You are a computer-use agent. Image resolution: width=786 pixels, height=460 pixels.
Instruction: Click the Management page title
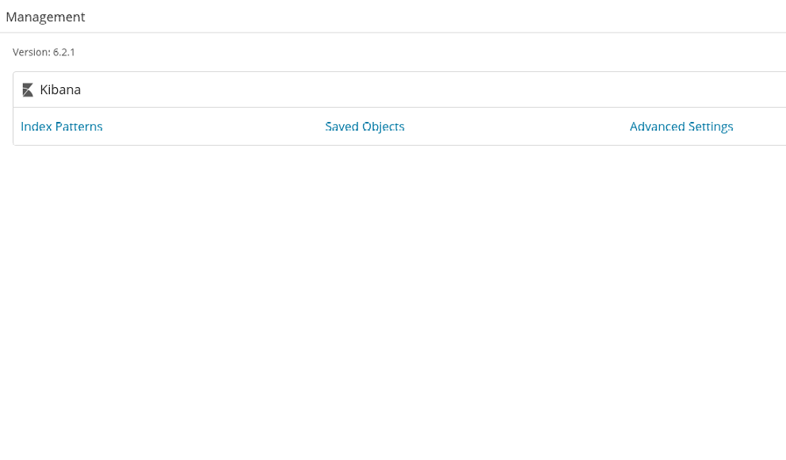45,17
